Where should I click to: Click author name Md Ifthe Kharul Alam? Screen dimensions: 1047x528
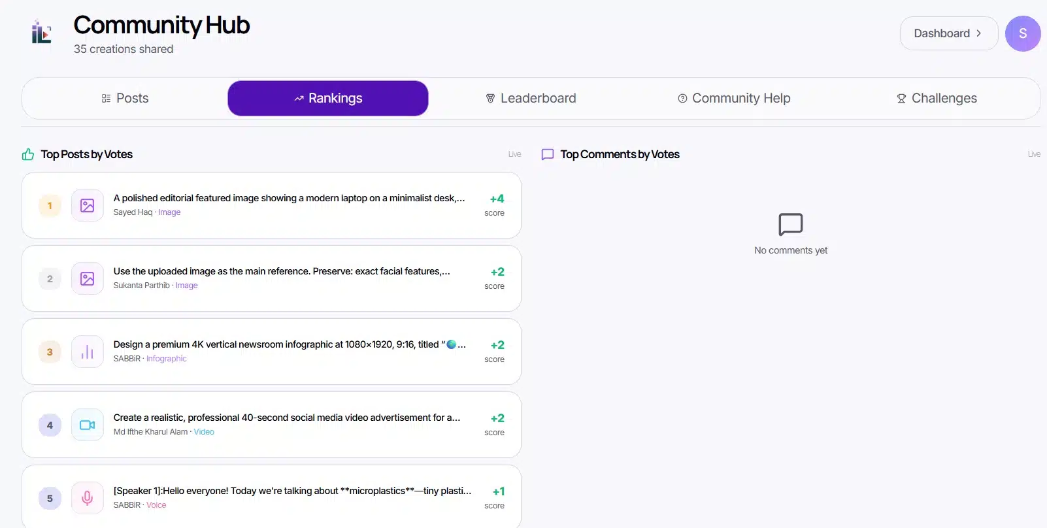[x=150, y=432]
